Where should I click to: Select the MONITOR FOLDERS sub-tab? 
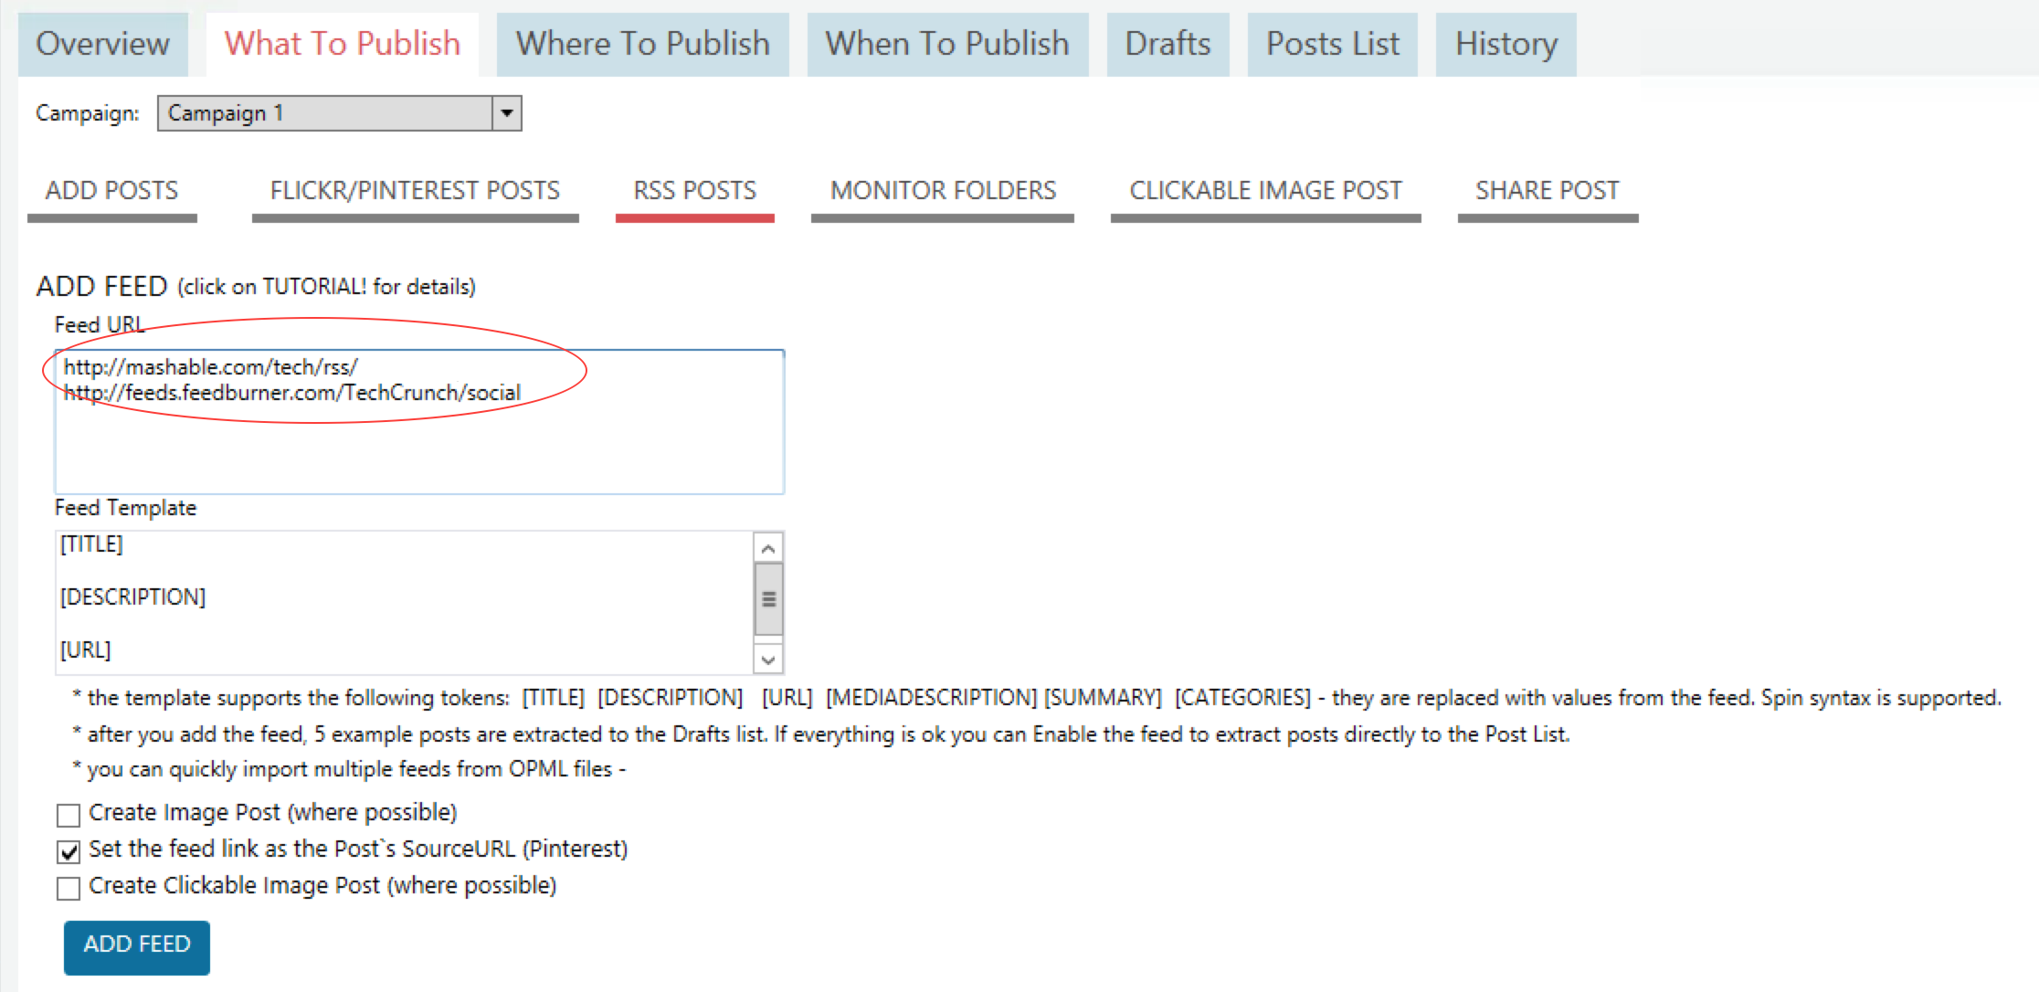click(x=942, y=191)
